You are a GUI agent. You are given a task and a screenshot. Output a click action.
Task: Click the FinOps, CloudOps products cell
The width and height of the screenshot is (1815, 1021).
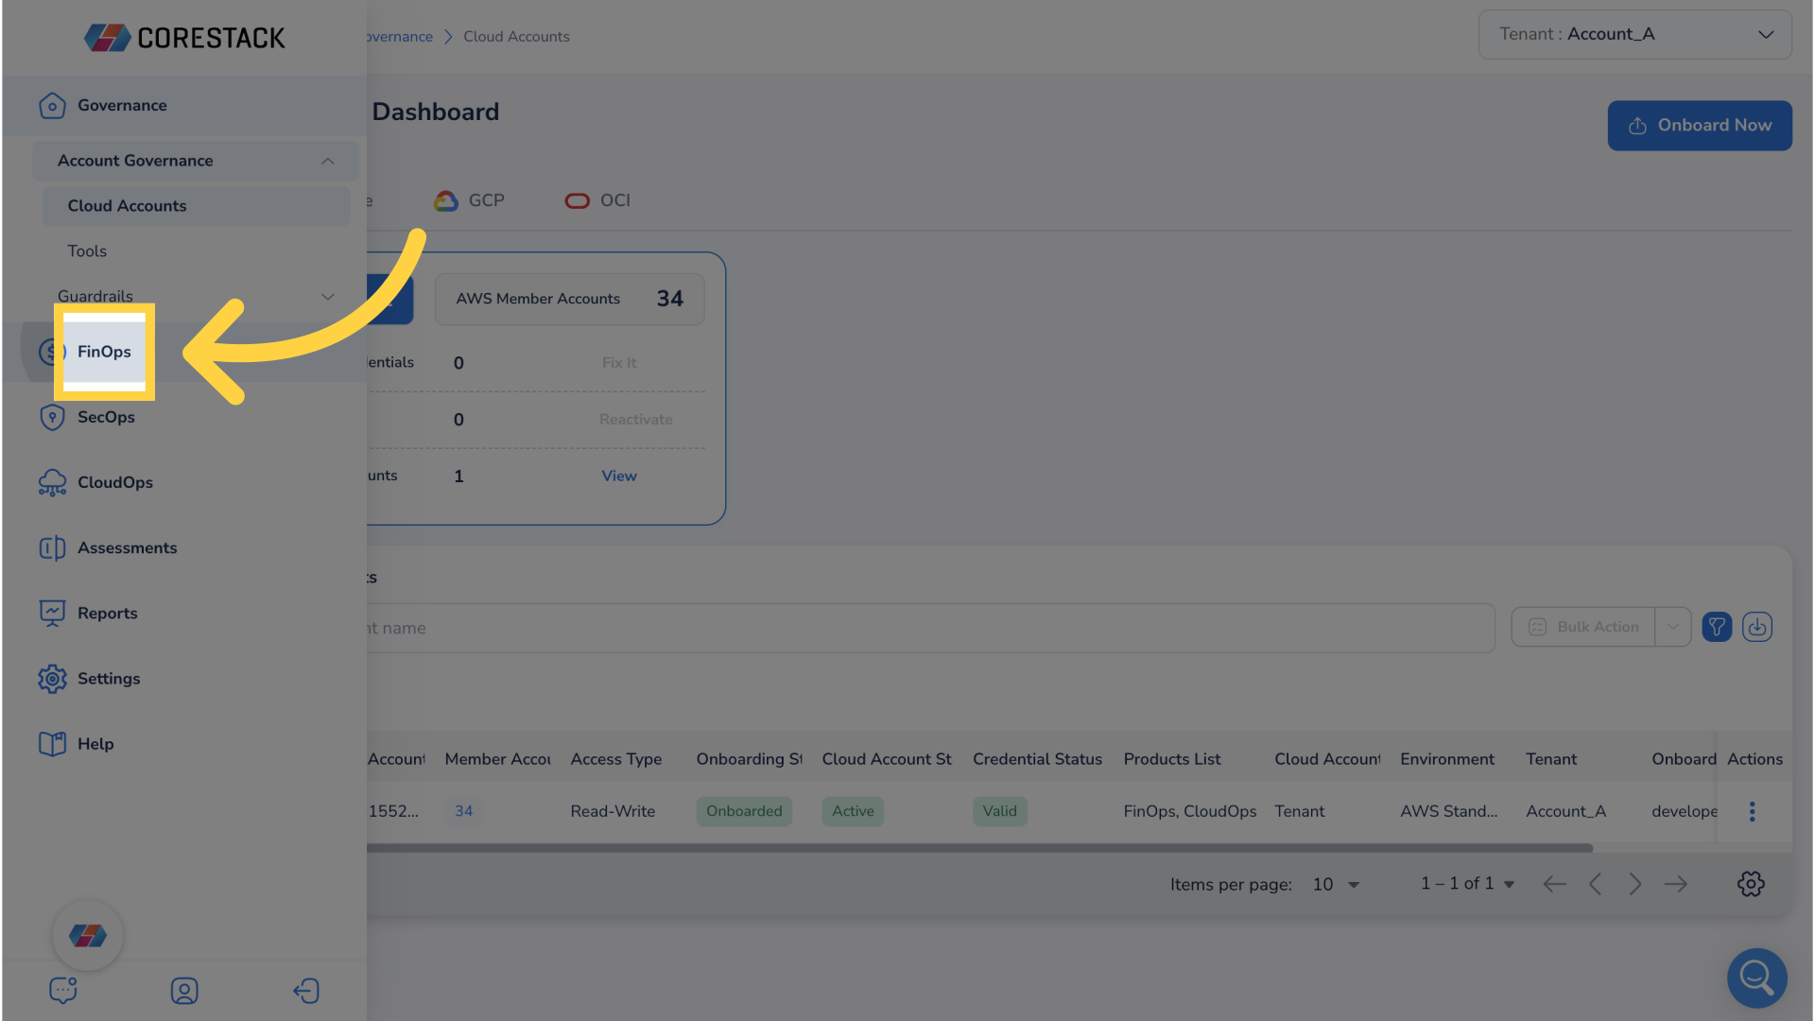[1190, 811]
